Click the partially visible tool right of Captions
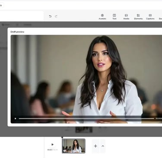 (160, 17)
